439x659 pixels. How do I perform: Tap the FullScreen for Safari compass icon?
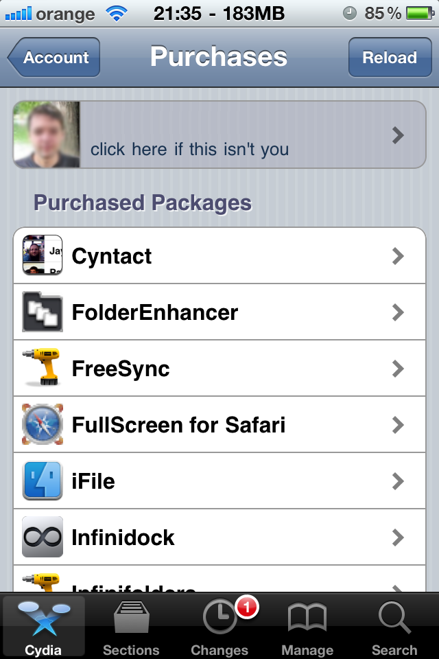point(43,424)
